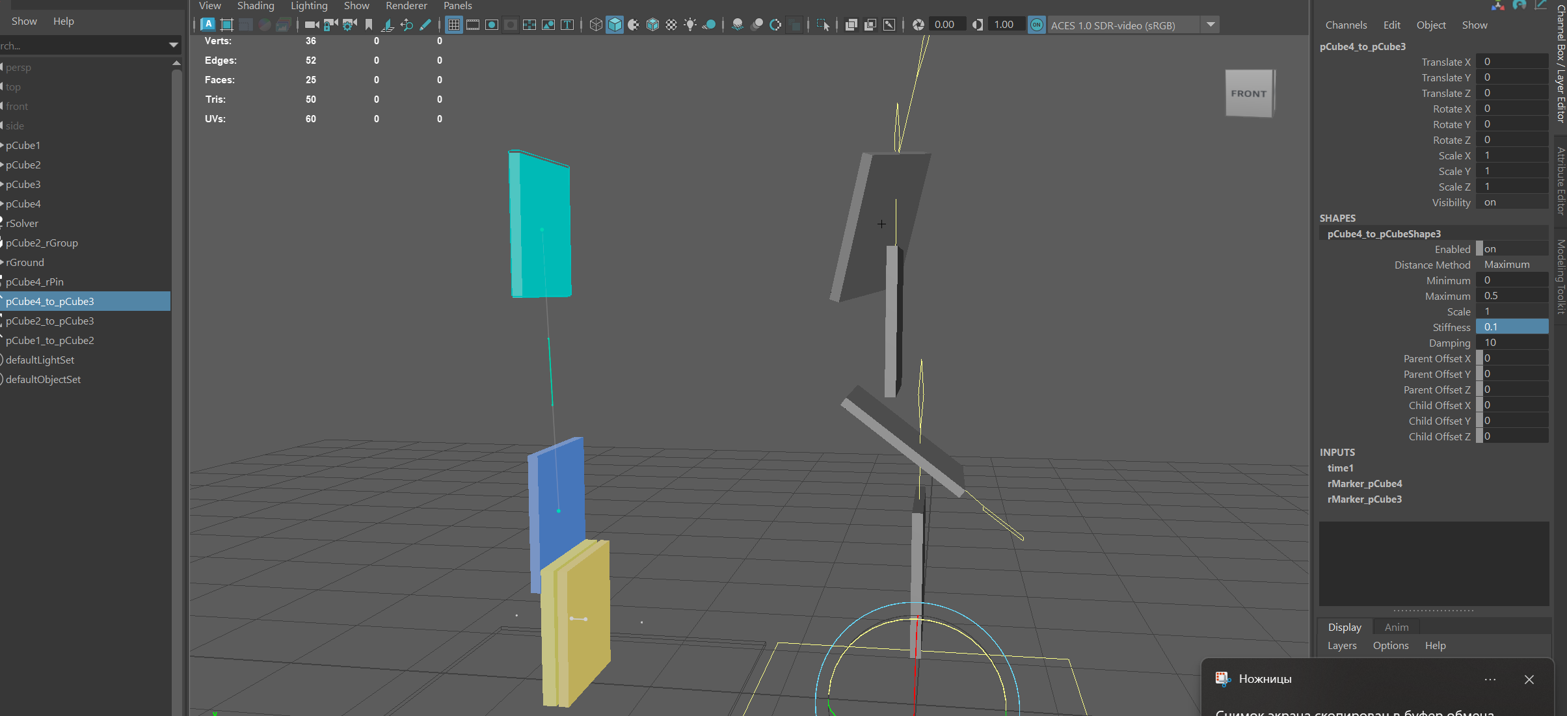Screen dimensions: 1567x716
Task: Toggle the viewport grid icon
Action: point(454,25)
